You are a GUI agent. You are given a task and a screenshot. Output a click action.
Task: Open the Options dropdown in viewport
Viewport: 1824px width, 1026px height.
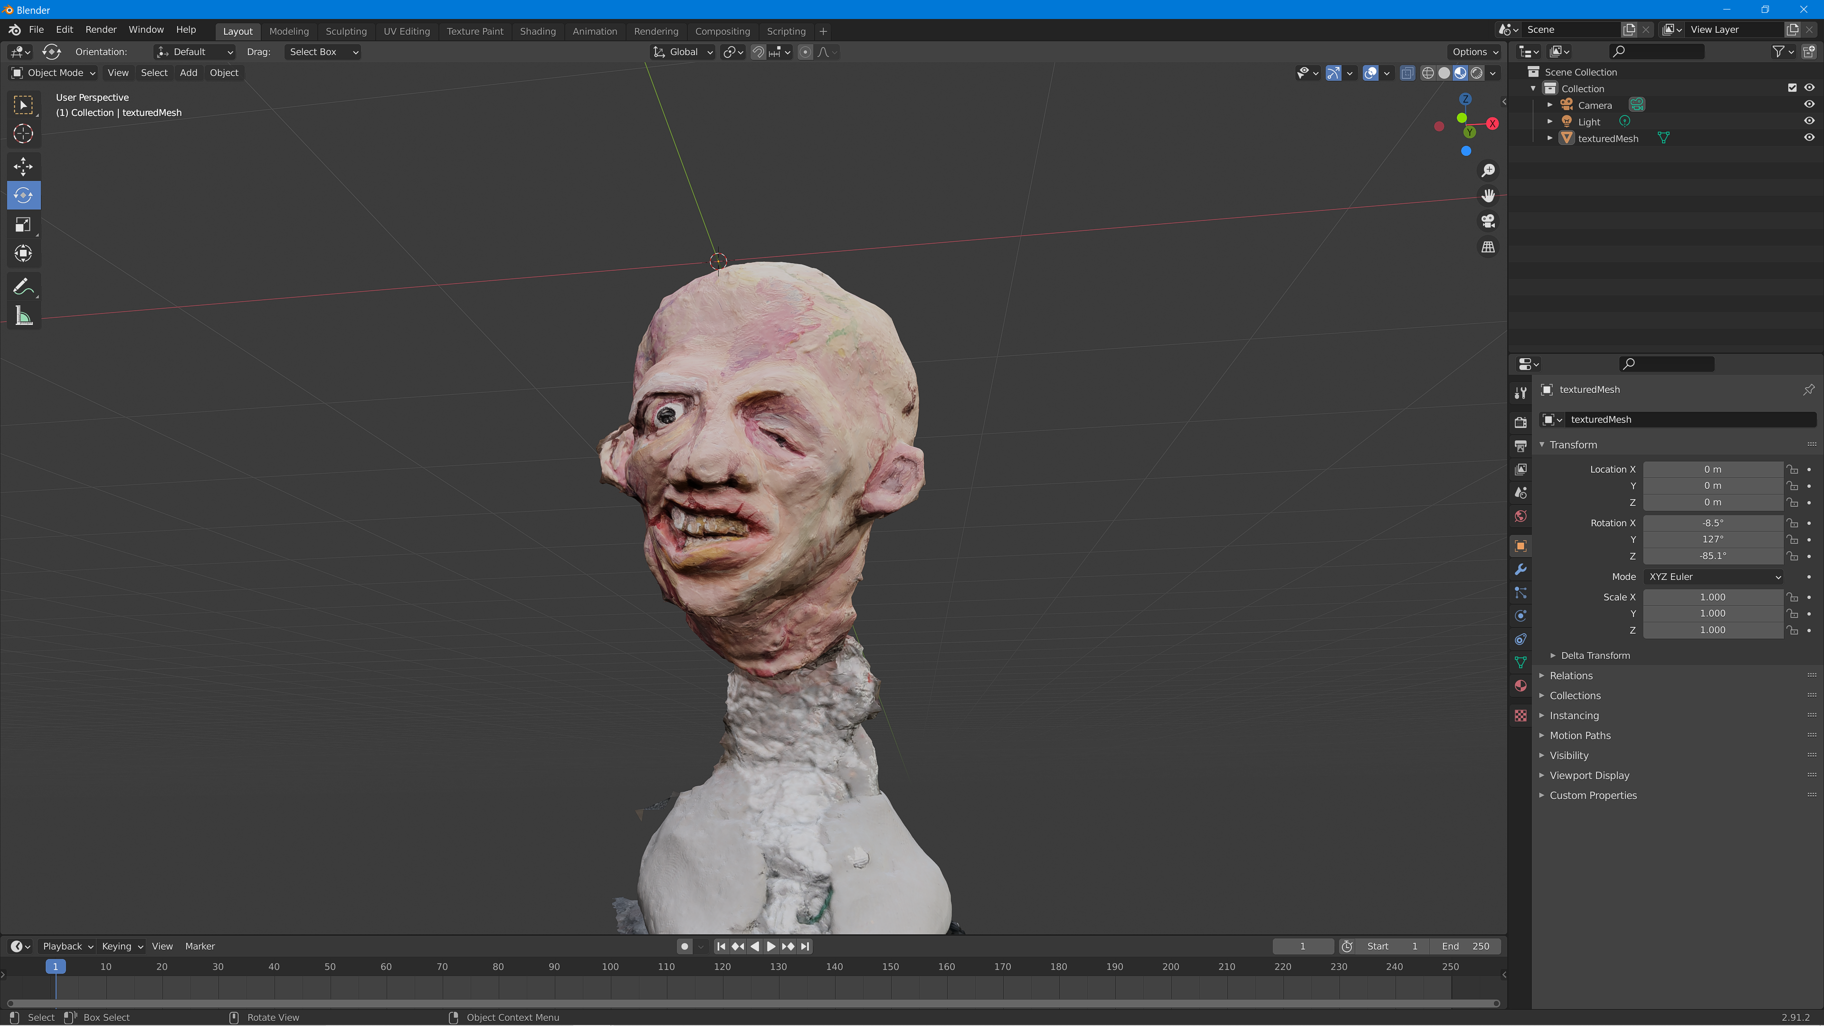pyautogui.click(x=1476, y=52)
